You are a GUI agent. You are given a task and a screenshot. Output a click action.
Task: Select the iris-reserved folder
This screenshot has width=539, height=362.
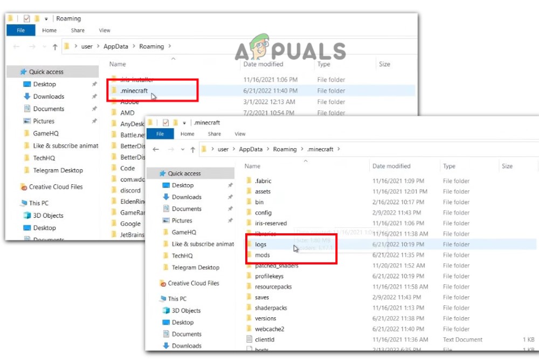point(271,223)
